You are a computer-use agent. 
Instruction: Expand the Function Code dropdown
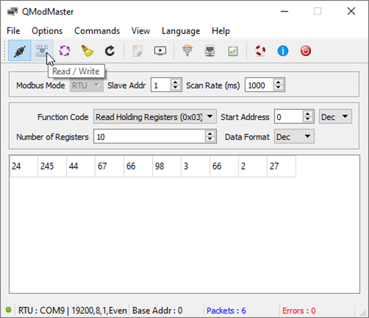155,117
